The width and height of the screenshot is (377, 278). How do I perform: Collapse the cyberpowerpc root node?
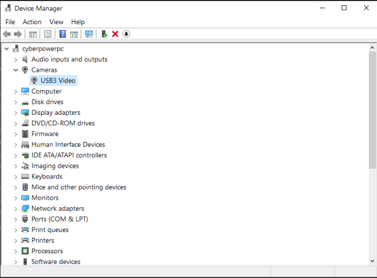click(x=6, y=49)
